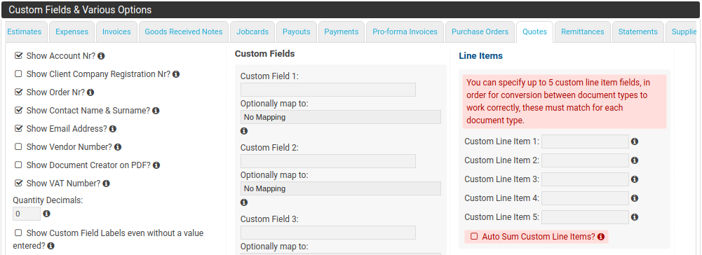
Task: Switch to Purchase Orders tab
Action: [480, 32]
